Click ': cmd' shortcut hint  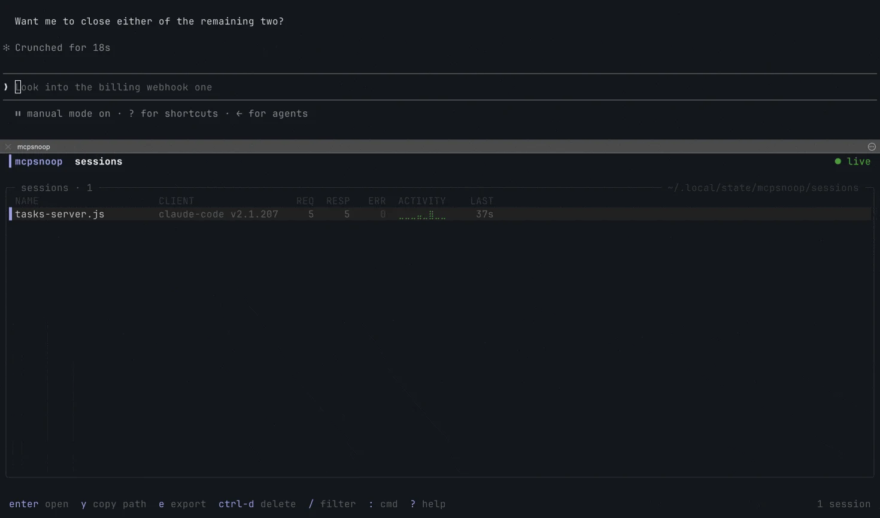click(383, 504)
